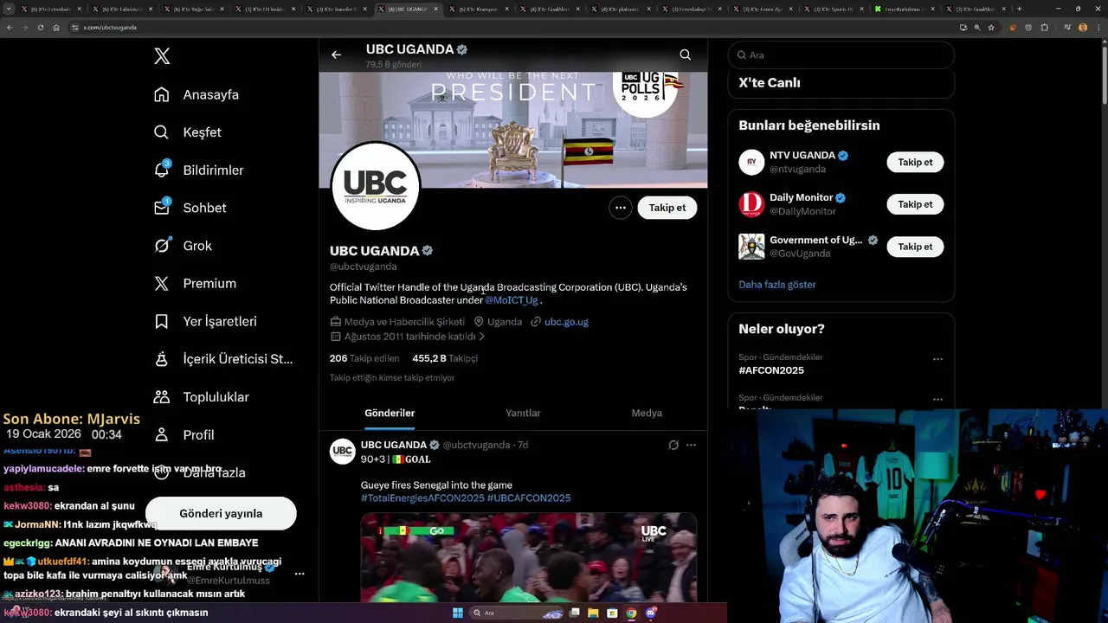Image resolution: width=1108 pixels, height=623 pixels.
Task: Play the goal video thumbnail
Action: (x=528, y=558)
